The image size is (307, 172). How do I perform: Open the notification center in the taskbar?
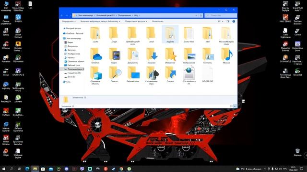(x=302, y=169)
